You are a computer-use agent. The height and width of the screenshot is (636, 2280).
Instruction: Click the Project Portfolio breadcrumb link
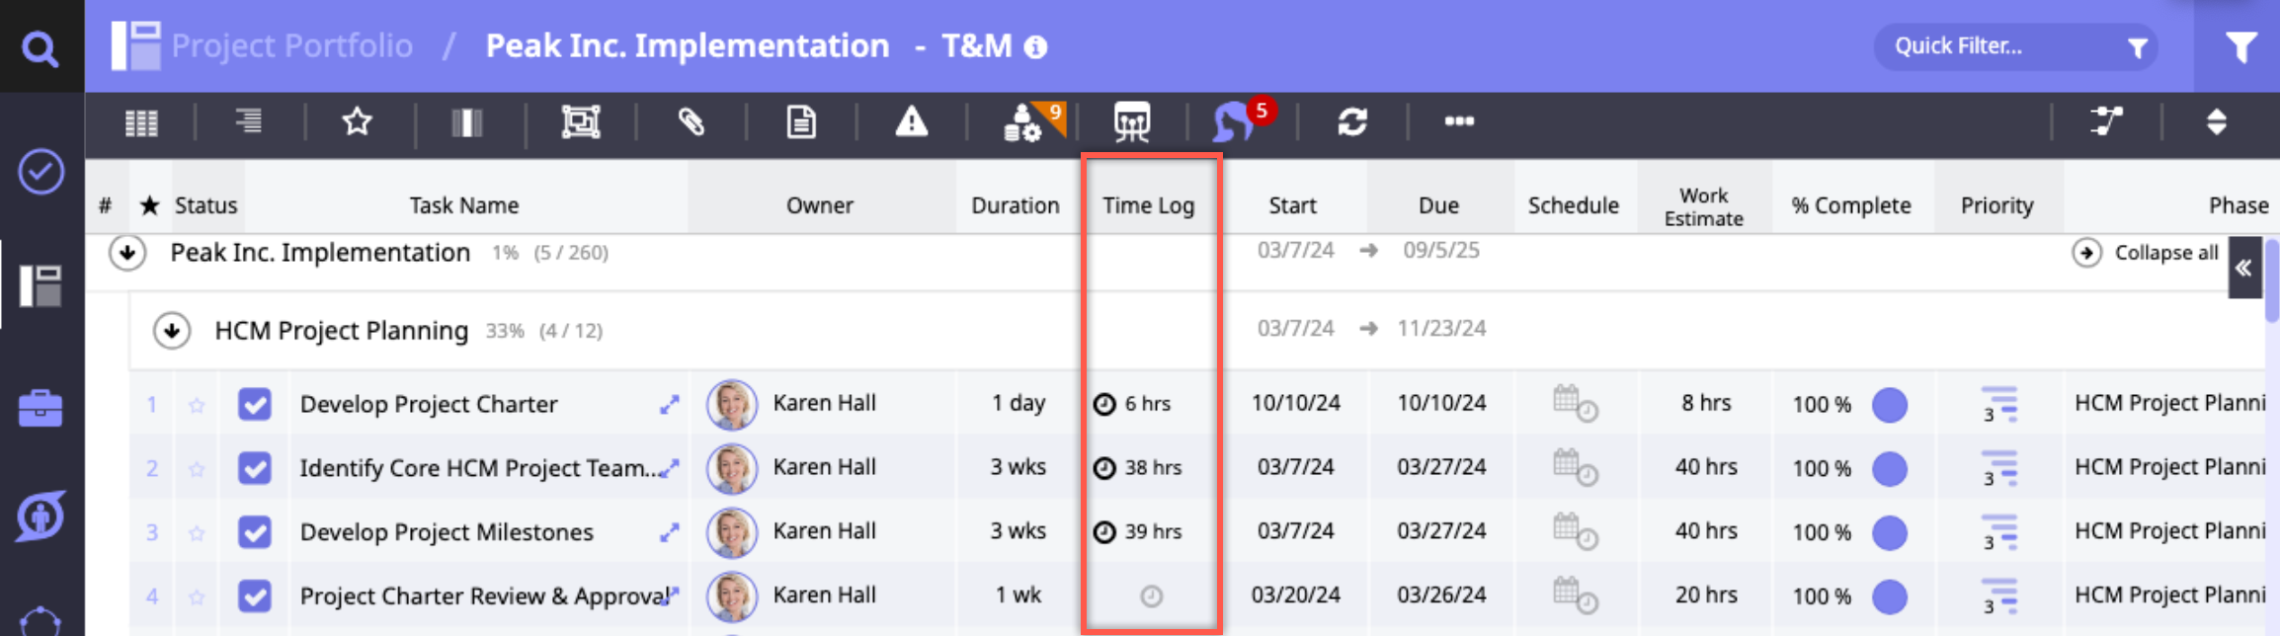coord(291,46)
